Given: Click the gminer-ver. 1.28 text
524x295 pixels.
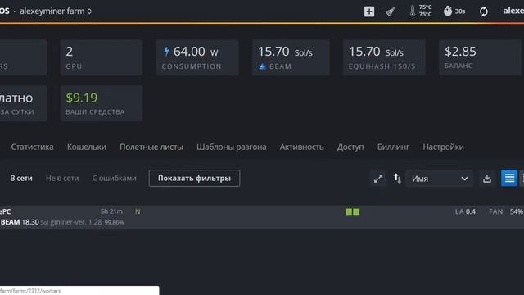Looking at the screenshot, I should point(76,222).
